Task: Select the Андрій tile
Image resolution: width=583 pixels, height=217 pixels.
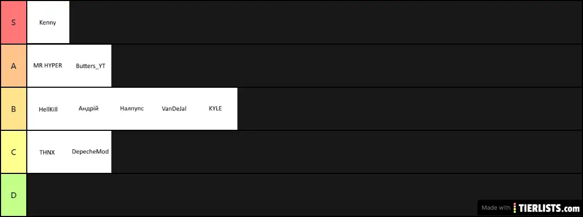Action: [x=90, y=109]
